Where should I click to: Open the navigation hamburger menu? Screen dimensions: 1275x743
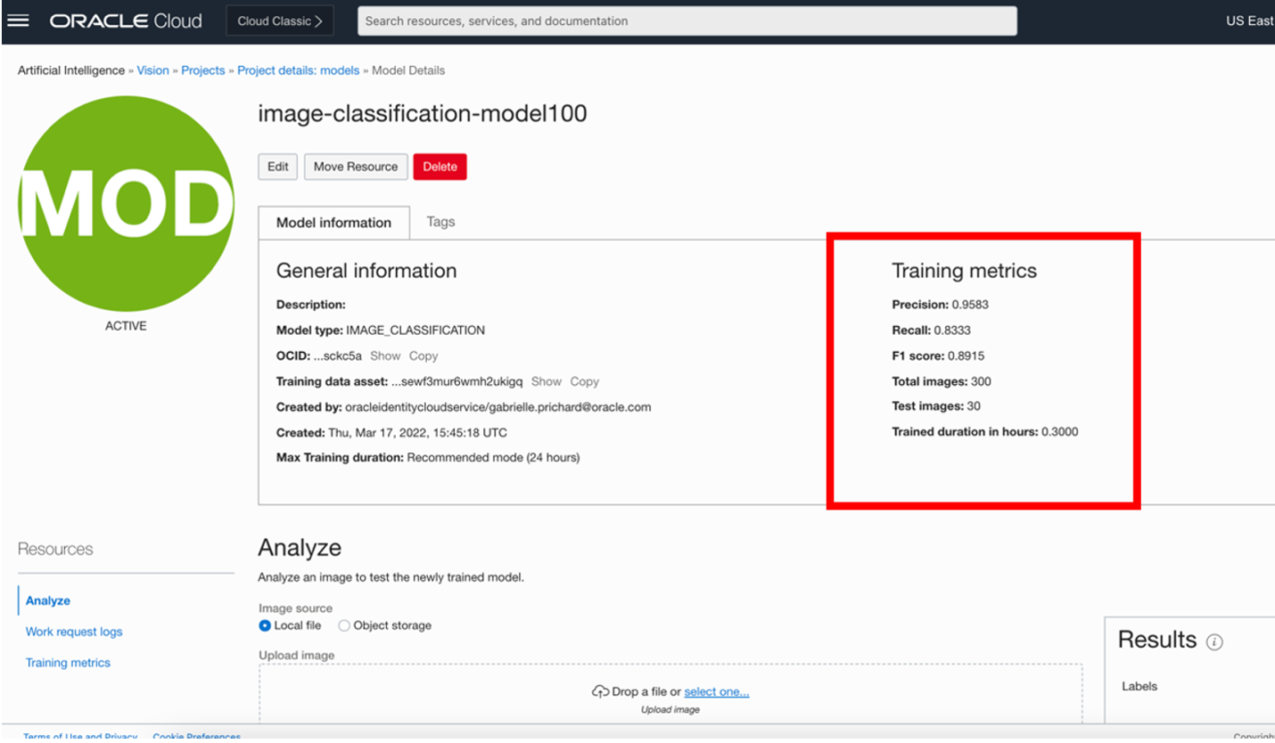pyautogui.click(x=19, y=20)
